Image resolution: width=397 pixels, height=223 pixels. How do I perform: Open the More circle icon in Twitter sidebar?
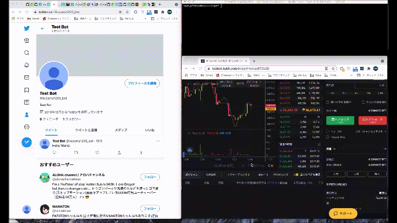coord(26,127)
